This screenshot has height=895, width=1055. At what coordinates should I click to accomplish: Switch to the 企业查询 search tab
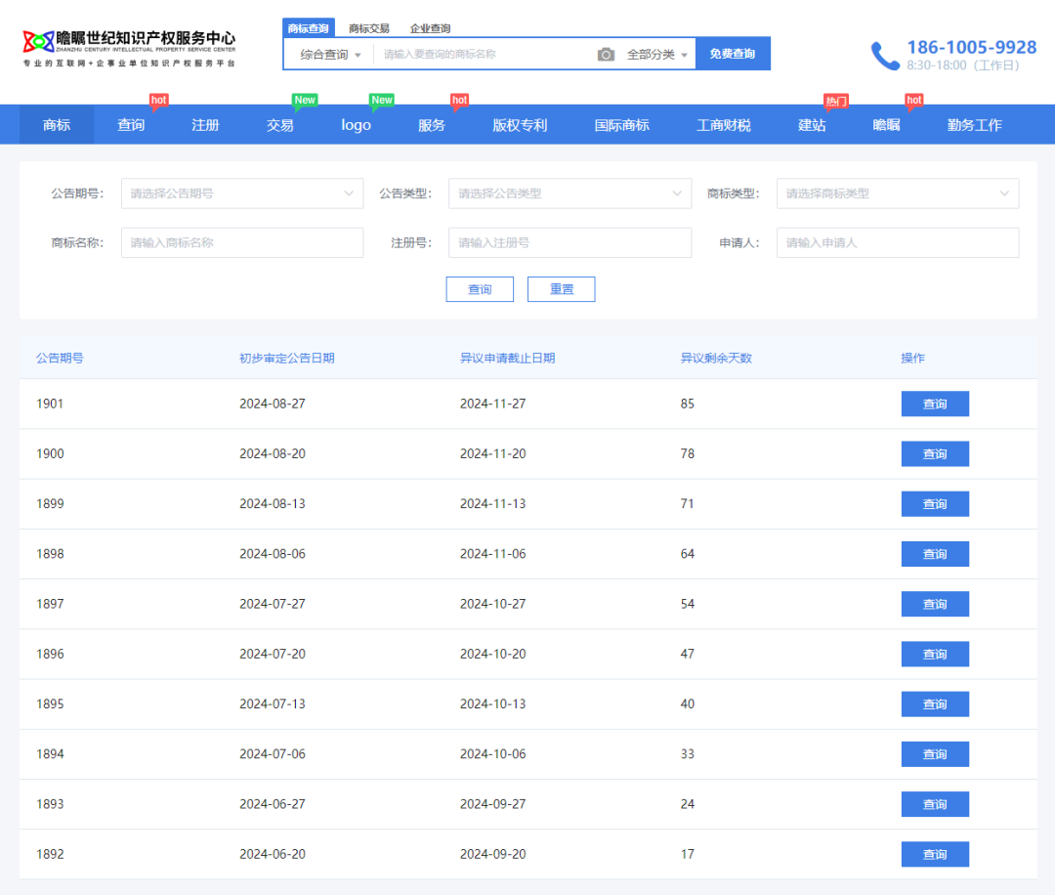tap(430, 28)
